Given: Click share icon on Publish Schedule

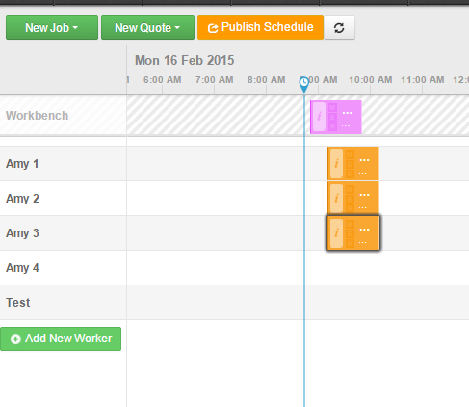Looking at the screenshot, I should pyautogui.click(x=213, y=28).
